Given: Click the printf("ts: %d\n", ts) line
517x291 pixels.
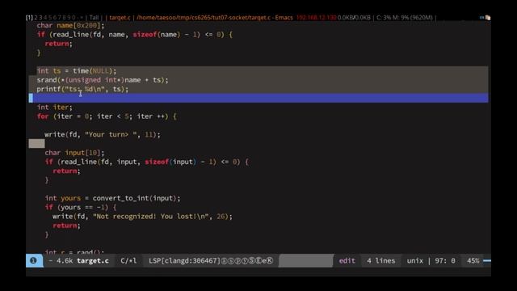Looking at the screenshot, I should pyautogui.click(x=82, y=89).
